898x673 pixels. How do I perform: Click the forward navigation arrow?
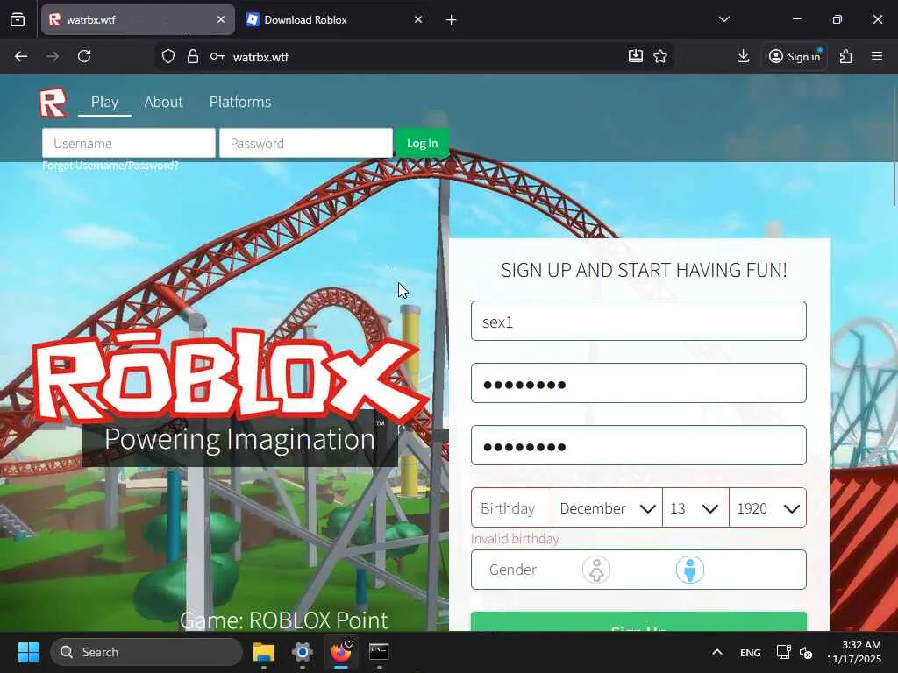[x=53, y=56]
